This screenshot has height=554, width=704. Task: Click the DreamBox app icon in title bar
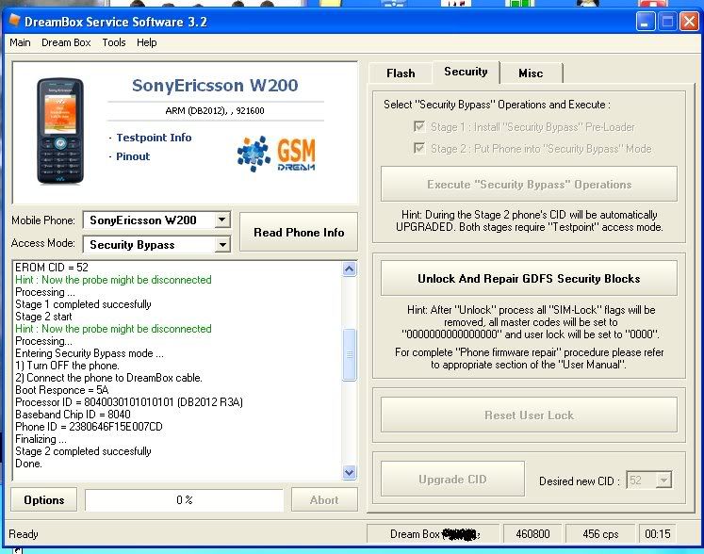(14, 21)
